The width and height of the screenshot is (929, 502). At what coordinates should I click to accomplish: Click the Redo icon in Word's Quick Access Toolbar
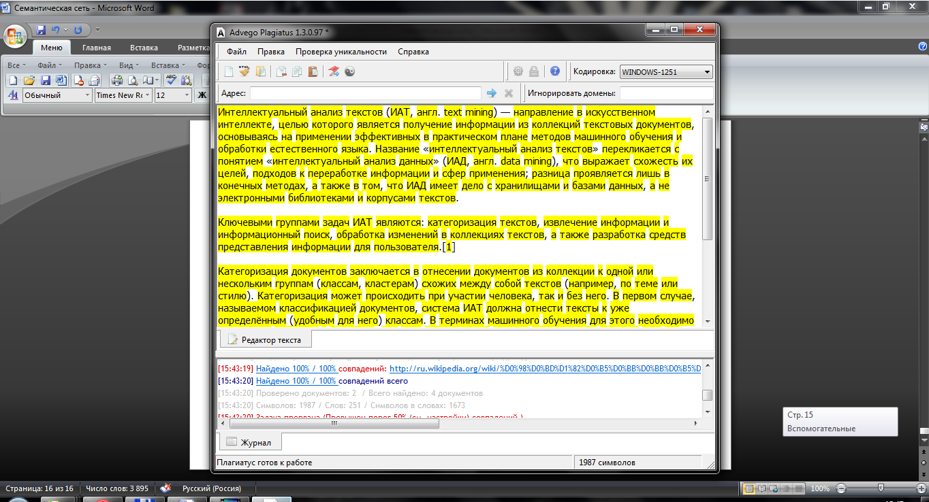(78, 30)
